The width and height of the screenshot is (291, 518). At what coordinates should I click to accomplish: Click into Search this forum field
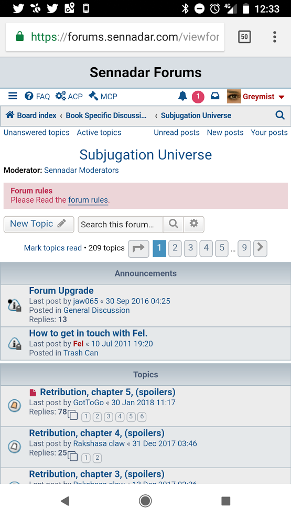tap(121, 224)
